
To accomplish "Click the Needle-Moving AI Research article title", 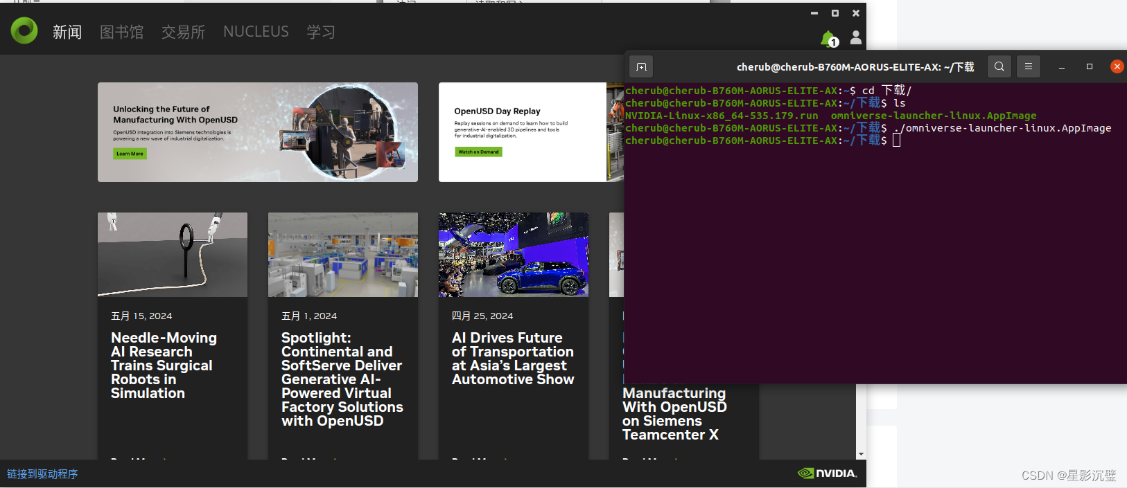I will 164,365.
